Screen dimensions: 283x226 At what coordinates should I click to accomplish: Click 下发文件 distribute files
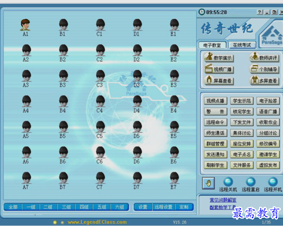(x=242, y=122)
